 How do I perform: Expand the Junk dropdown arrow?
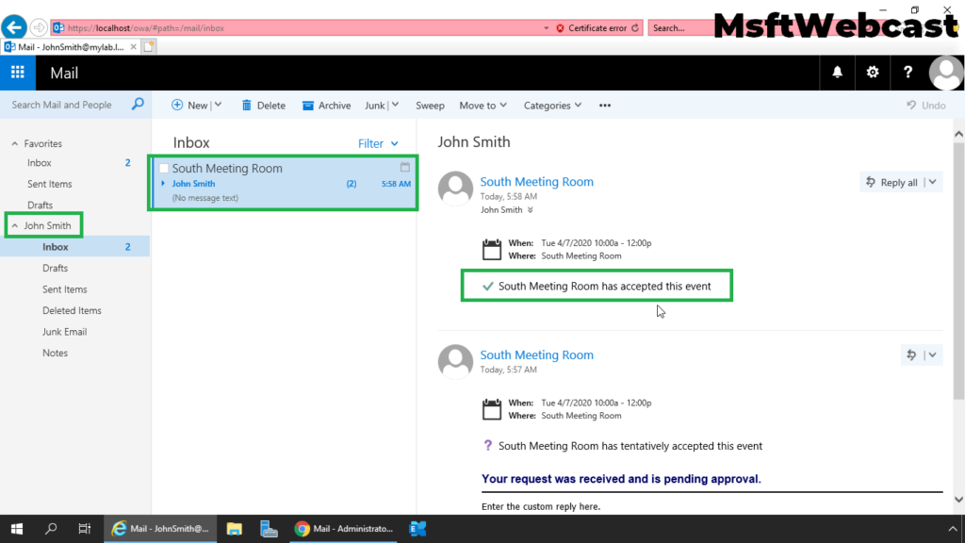pyautogui.click(x=395, y=106)
